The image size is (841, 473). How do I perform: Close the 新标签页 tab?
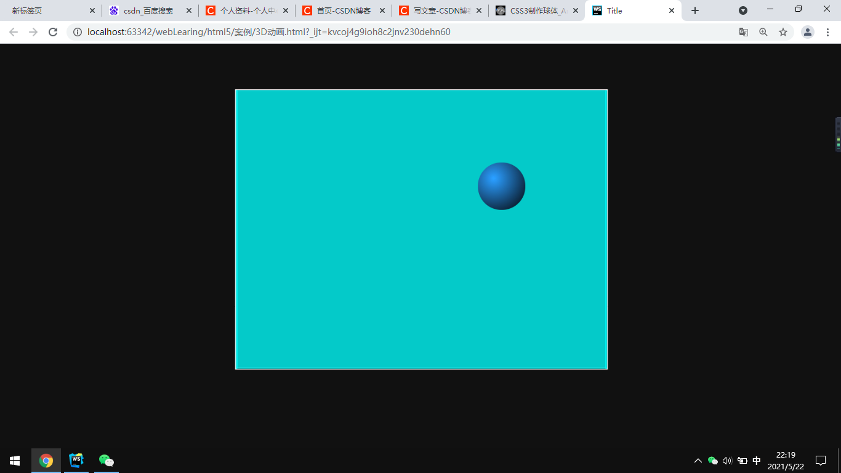92,10
